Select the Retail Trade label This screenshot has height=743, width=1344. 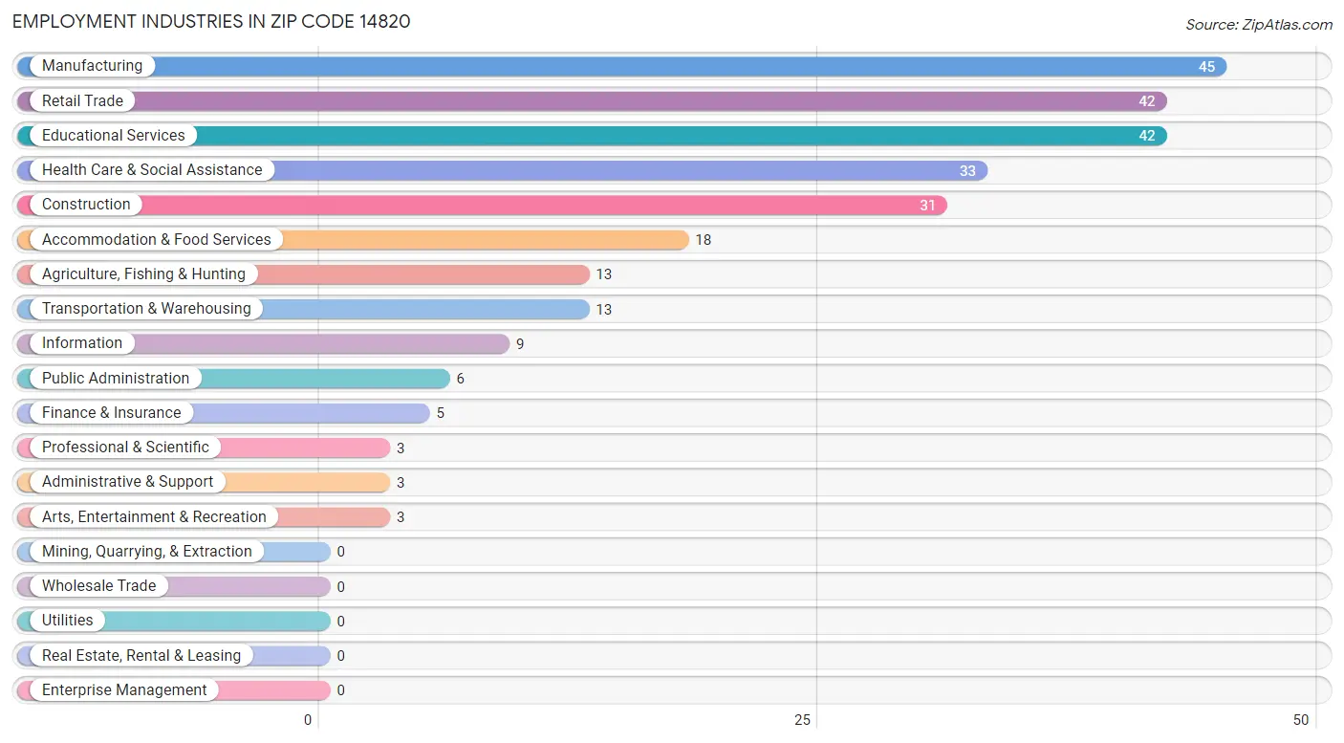[x=82, y=100]
